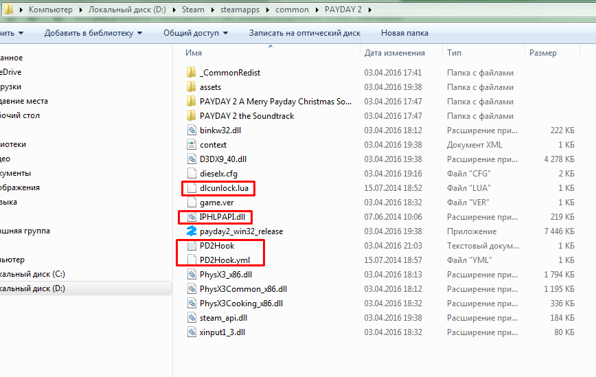Viewport: 596px width, 377px height.
Task: Click Записать на оптический диск
Action: coord(305,33)
